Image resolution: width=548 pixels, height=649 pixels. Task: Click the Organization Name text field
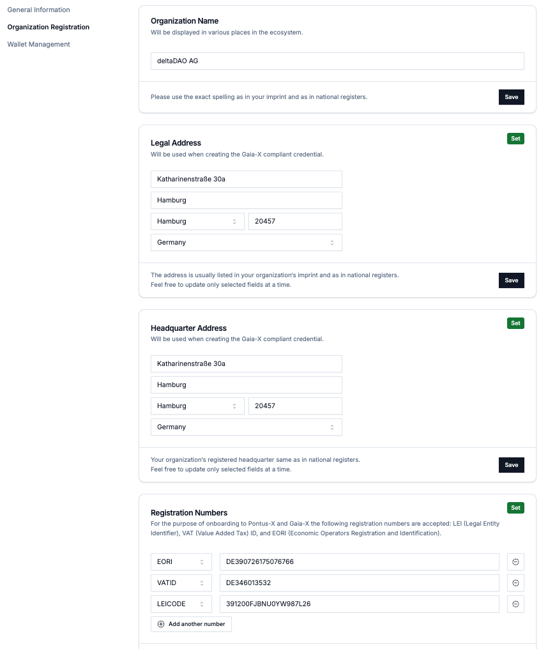tap(337, 61)
